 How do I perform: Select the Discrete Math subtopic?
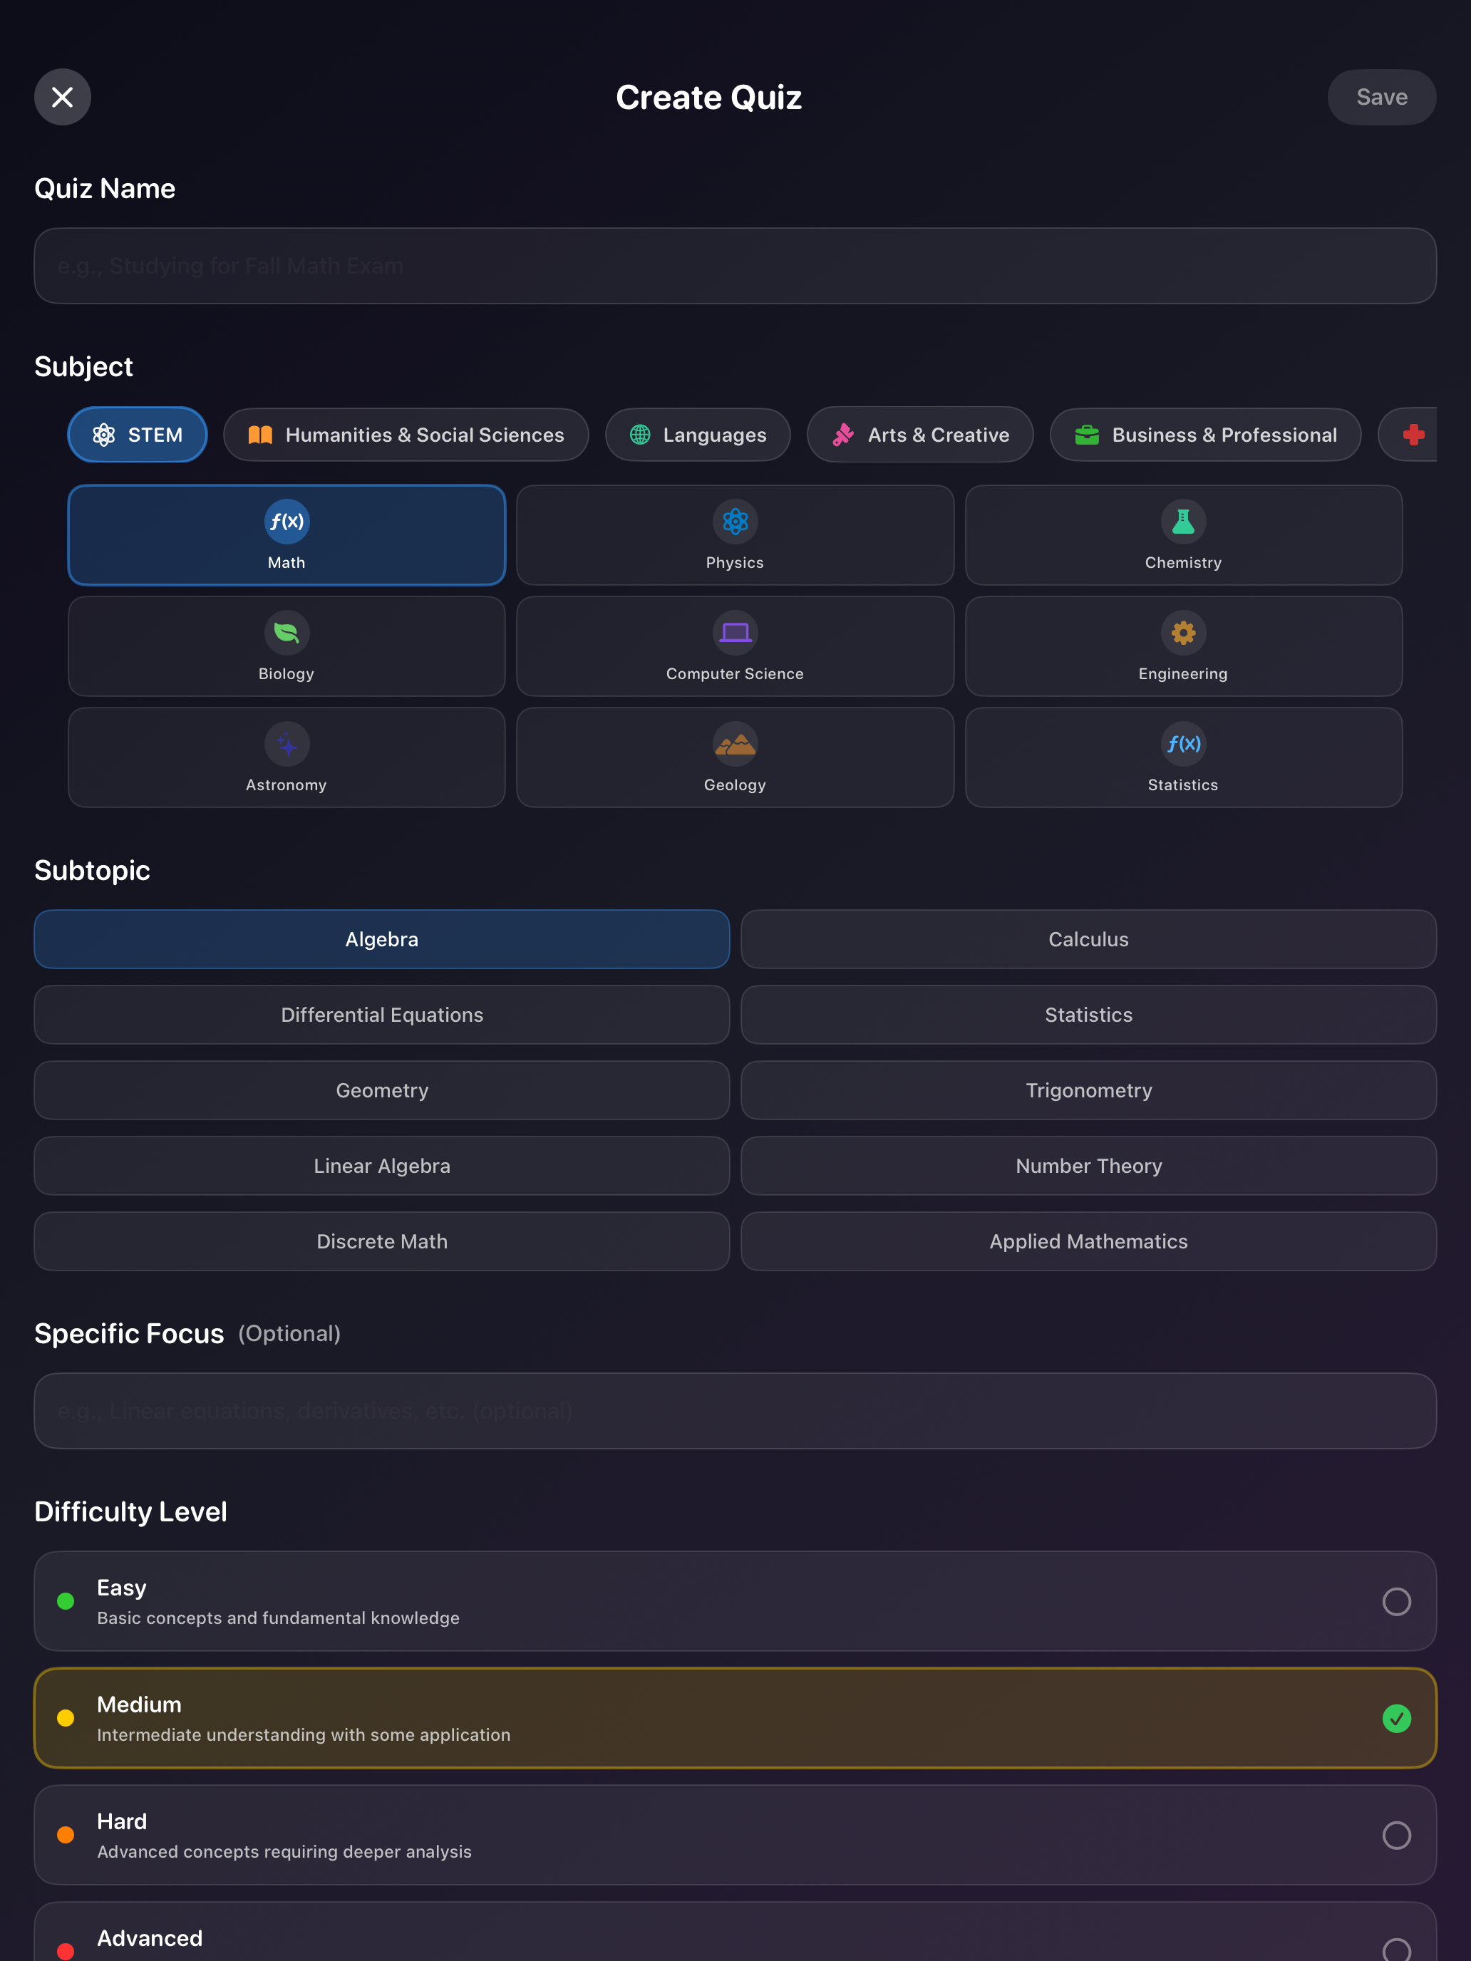coord(381,1241)
